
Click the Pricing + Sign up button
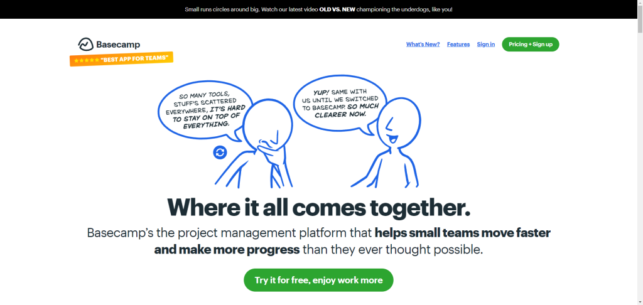530,45
